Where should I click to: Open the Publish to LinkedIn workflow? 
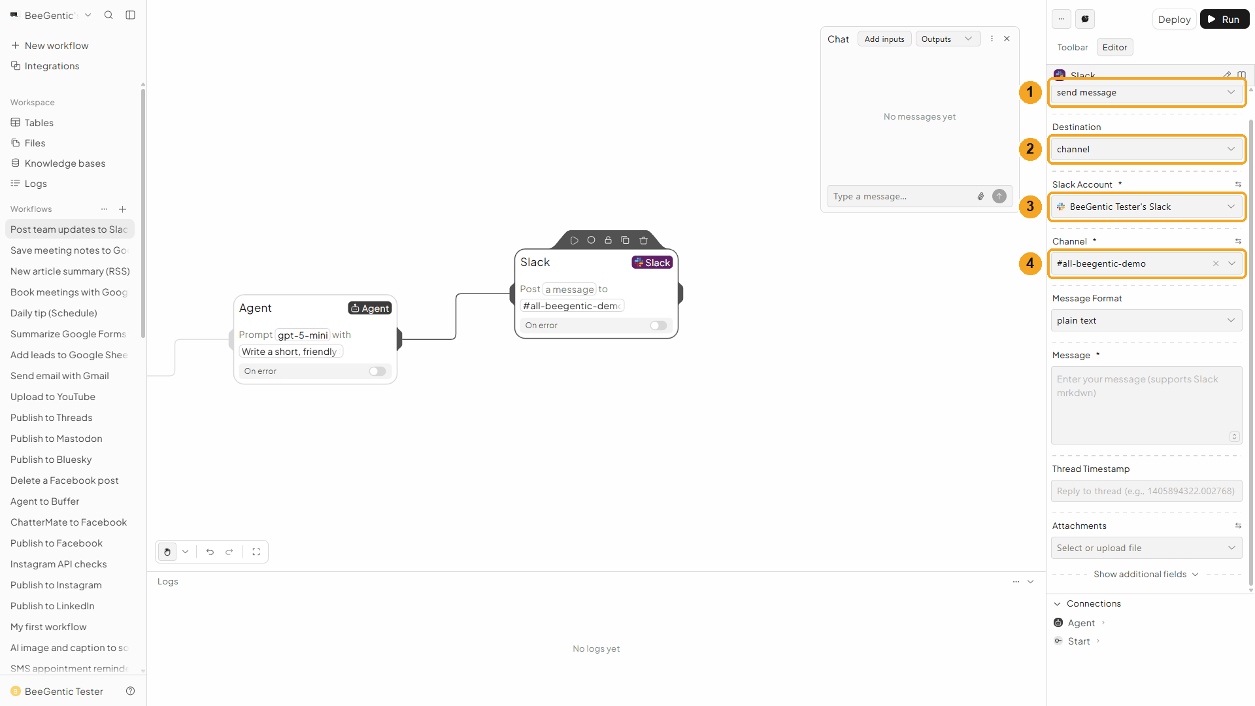(x=52, y=606)
